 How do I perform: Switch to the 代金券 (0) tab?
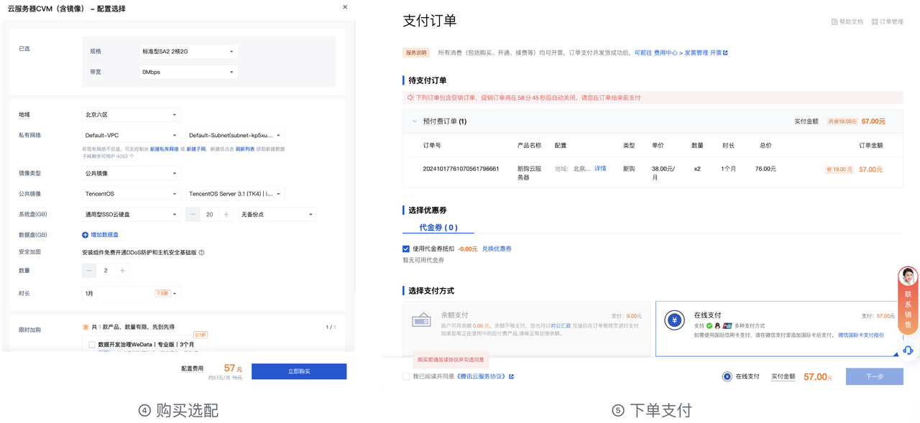pos(438,228)
